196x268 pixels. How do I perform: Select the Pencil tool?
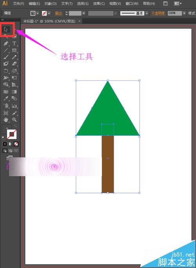click(15, 57)
